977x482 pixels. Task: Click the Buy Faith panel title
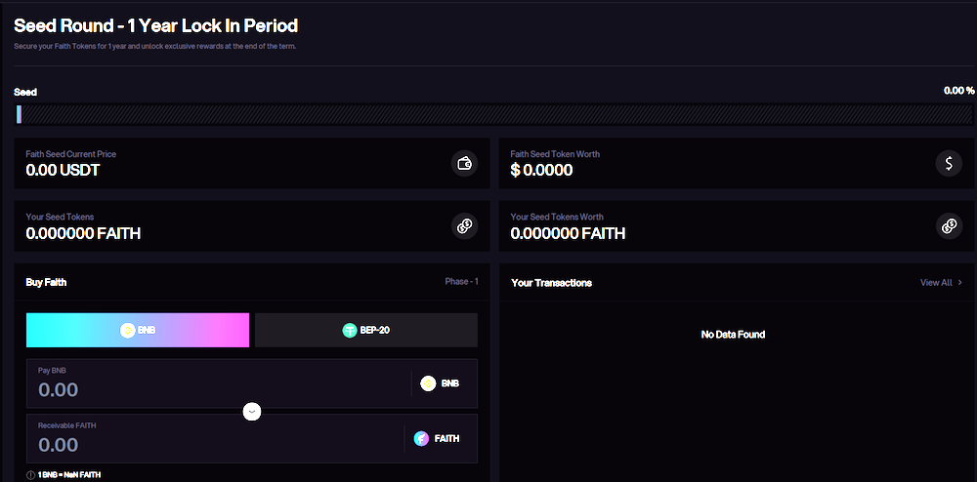tap(46, 282)
